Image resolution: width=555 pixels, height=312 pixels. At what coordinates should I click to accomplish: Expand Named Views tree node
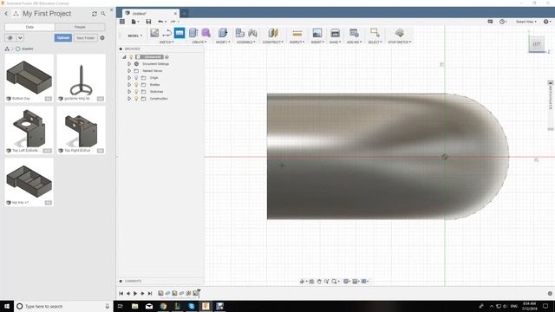pyautogui.click(x=129, y=71)
